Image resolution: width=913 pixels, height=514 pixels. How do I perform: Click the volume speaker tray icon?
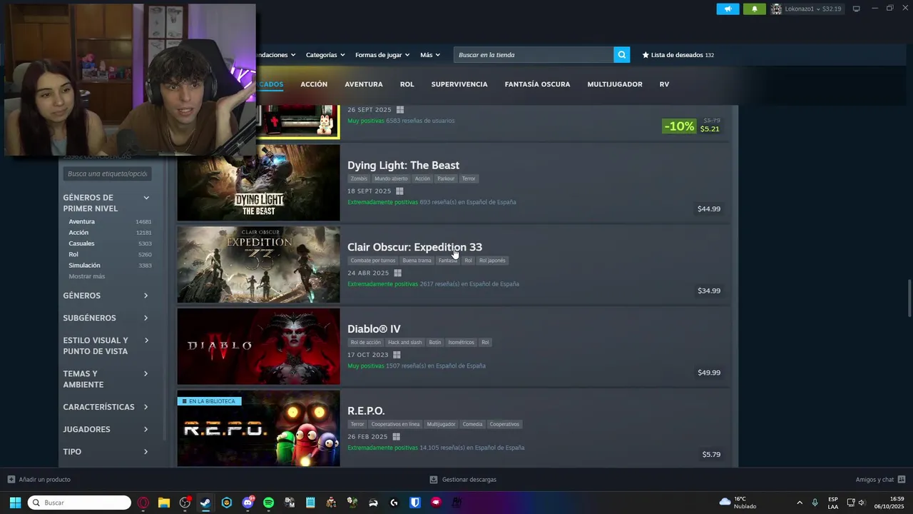862,503
